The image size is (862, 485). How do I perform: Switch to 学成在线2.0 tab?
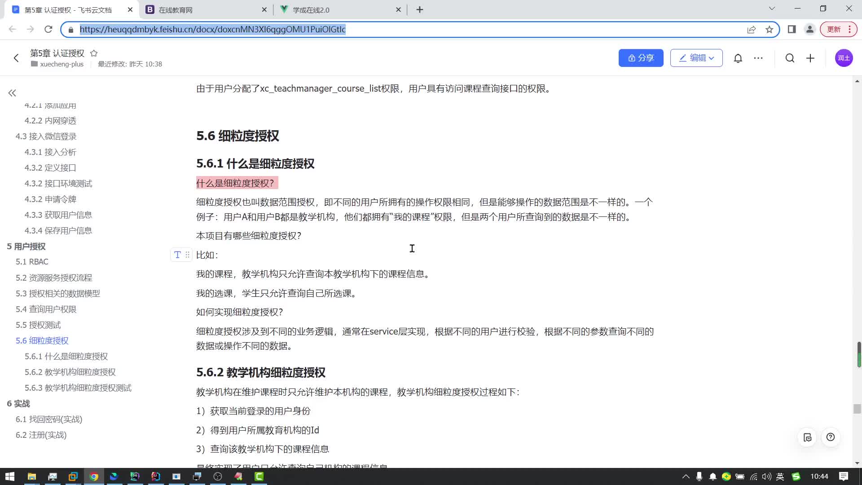pyautogui.click(x=341, y=9)
